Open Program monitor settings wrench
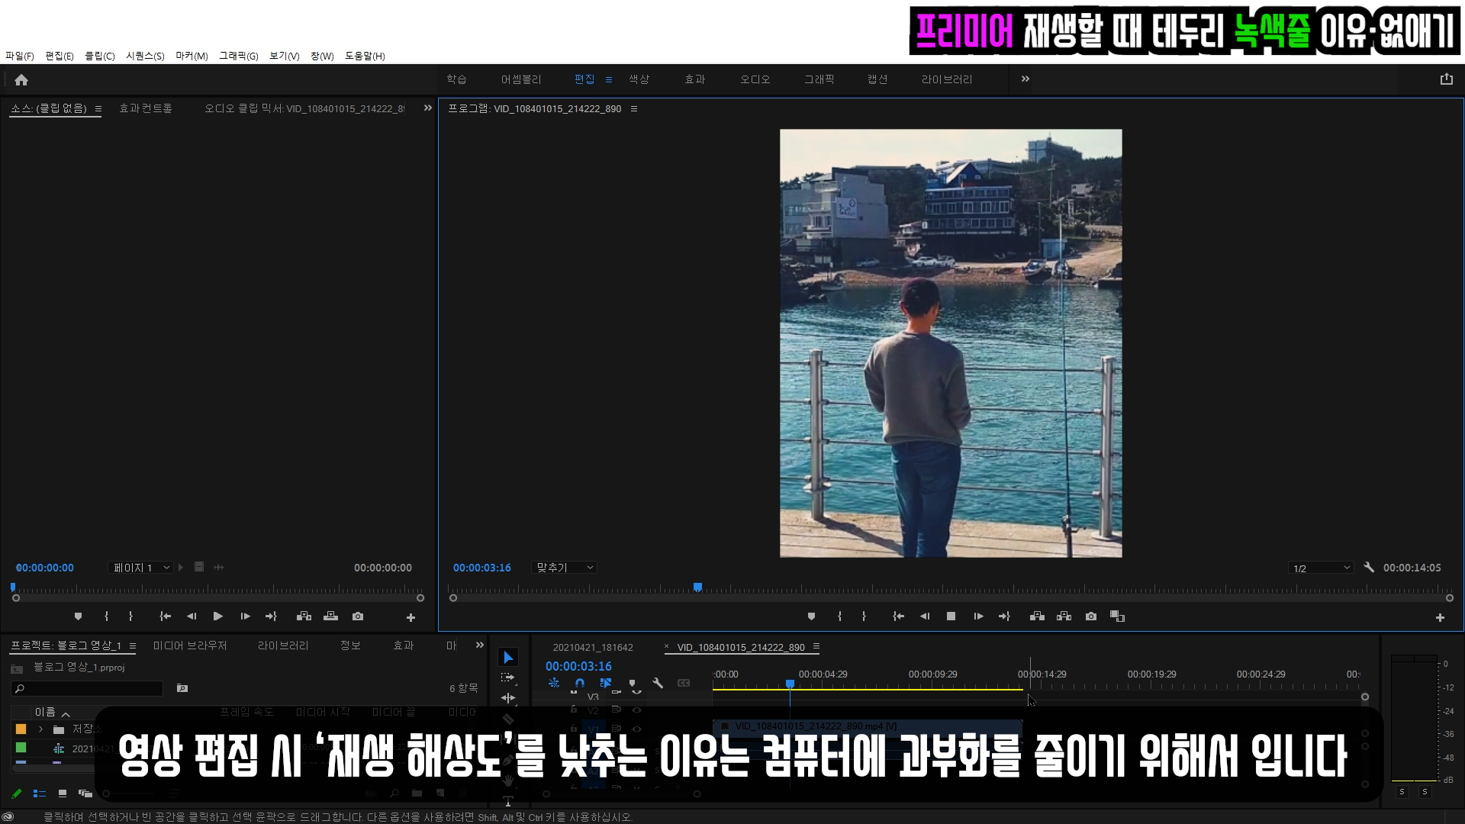Image resolution: width=1465 pixels, height=824 pixels. tap(1369, 568)
